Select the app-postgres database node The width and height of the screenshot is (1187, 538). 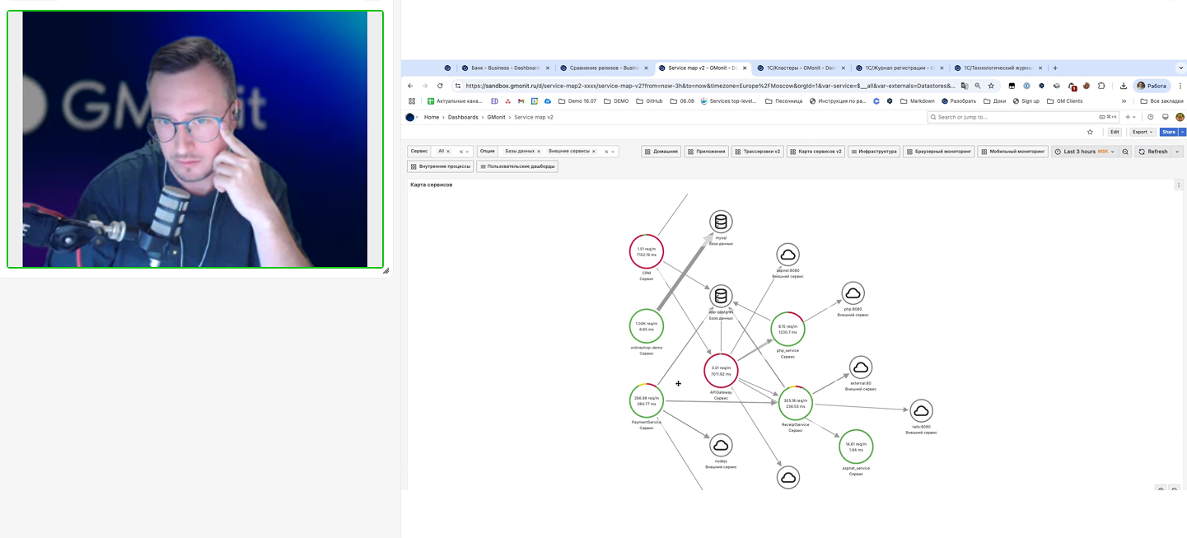(x=721, y=296)
